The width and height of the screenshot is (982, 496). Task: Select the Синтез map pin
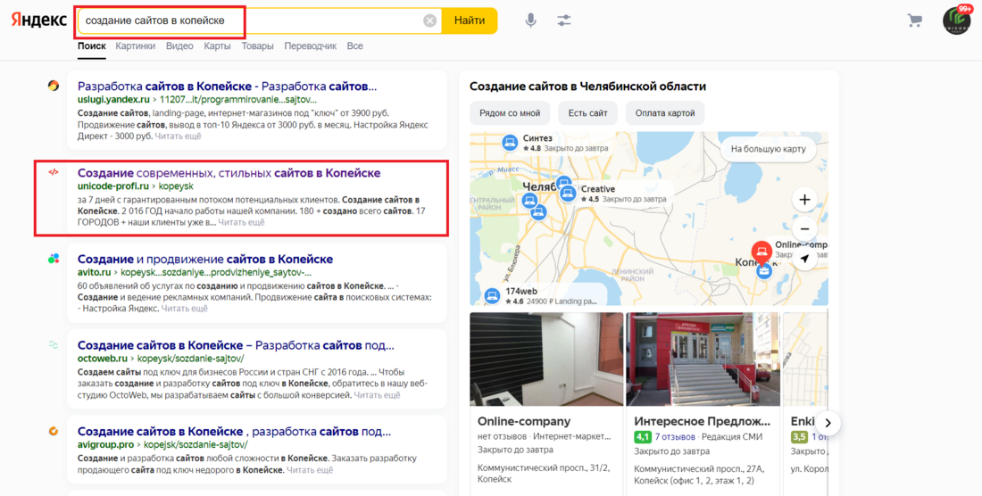[x=511, y=143]
